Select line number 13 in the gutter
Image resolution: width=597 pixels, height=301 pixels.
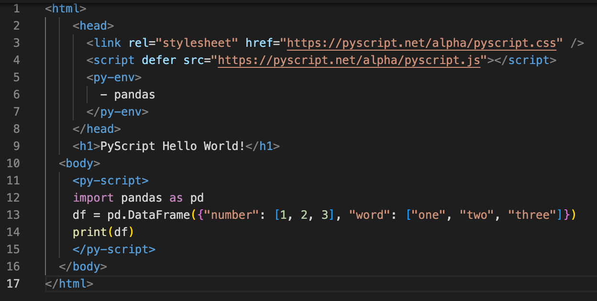pos(14,215)
